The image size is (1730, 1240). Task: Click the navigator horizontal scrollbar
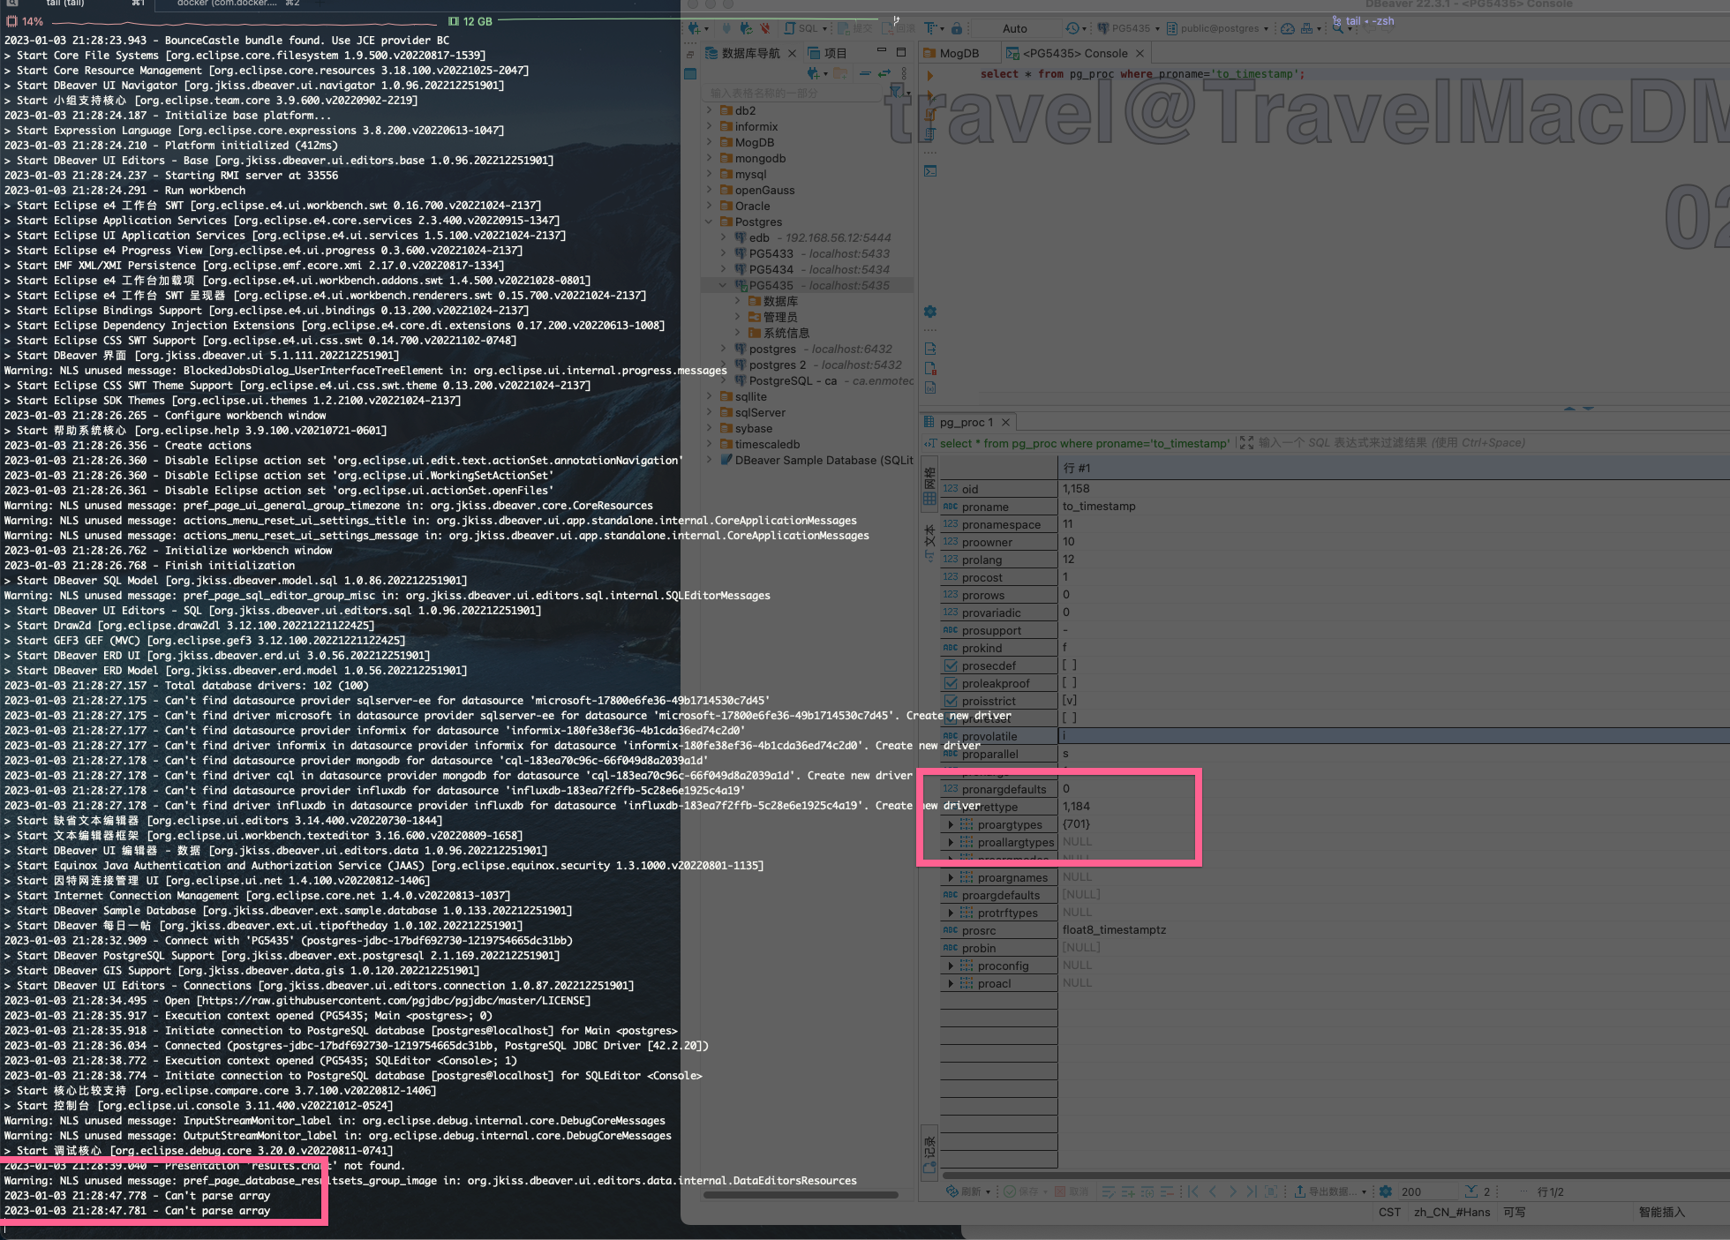[x=801, y=1195]
